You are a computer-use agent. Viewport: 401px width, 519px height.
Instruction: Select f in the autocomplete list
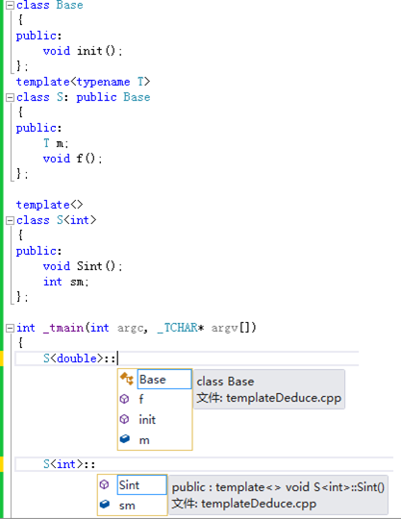point(141,399)
